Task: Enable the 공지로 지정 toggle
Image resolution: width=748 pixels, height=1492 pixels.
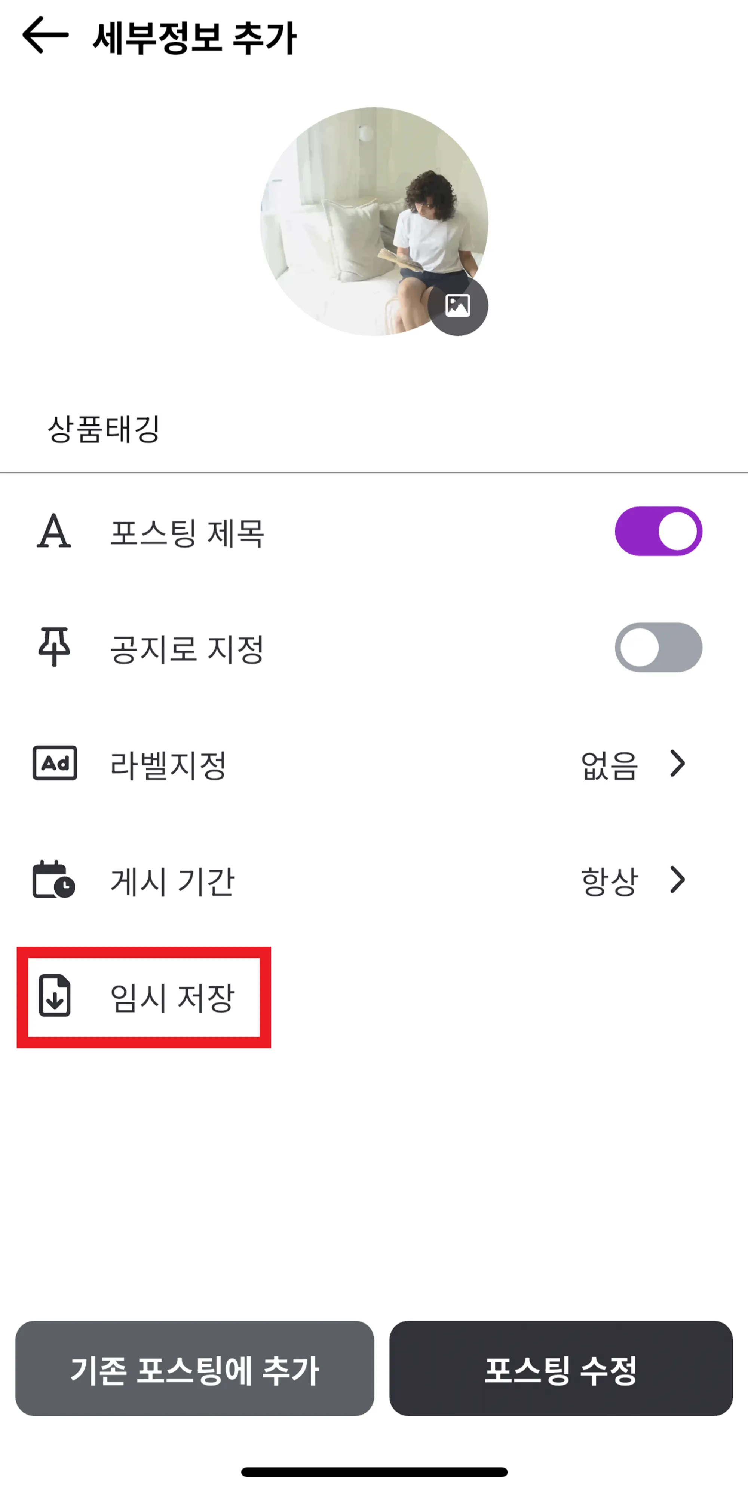Action: click(x=658, y=647)
